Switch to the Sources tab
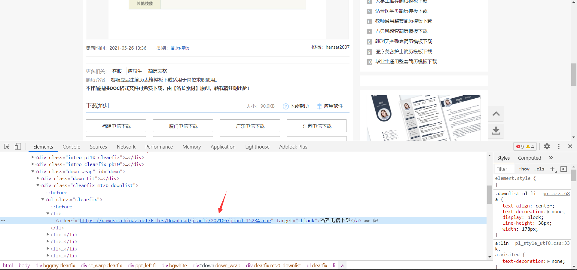The height and width of the screenshot is (270, 577). (x=98, y=147)
